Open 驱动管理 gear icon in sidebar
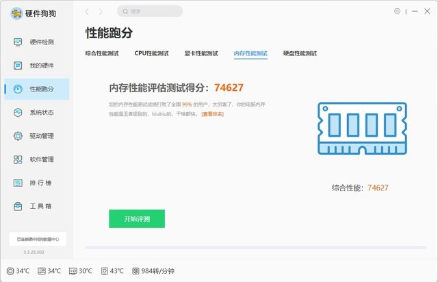Image resolution: width=438 pixels, height=282 pixels. pyautogui.click(x=18, y=136)
